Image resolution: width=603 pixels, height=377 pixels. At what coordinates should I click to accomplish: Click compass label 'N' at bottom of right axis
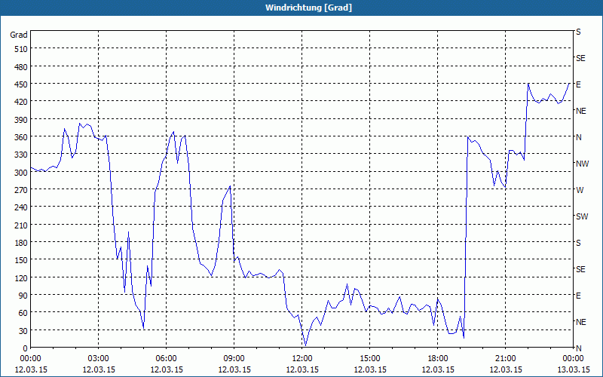[x=579, y=348]
